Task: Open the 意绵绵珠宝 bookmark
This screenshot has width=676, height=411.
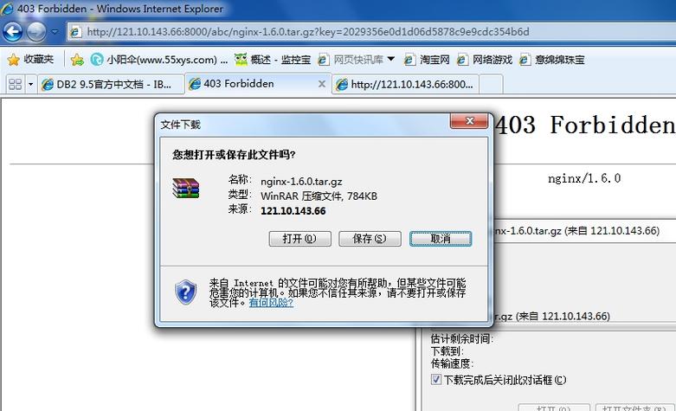Action: (552, 60)
